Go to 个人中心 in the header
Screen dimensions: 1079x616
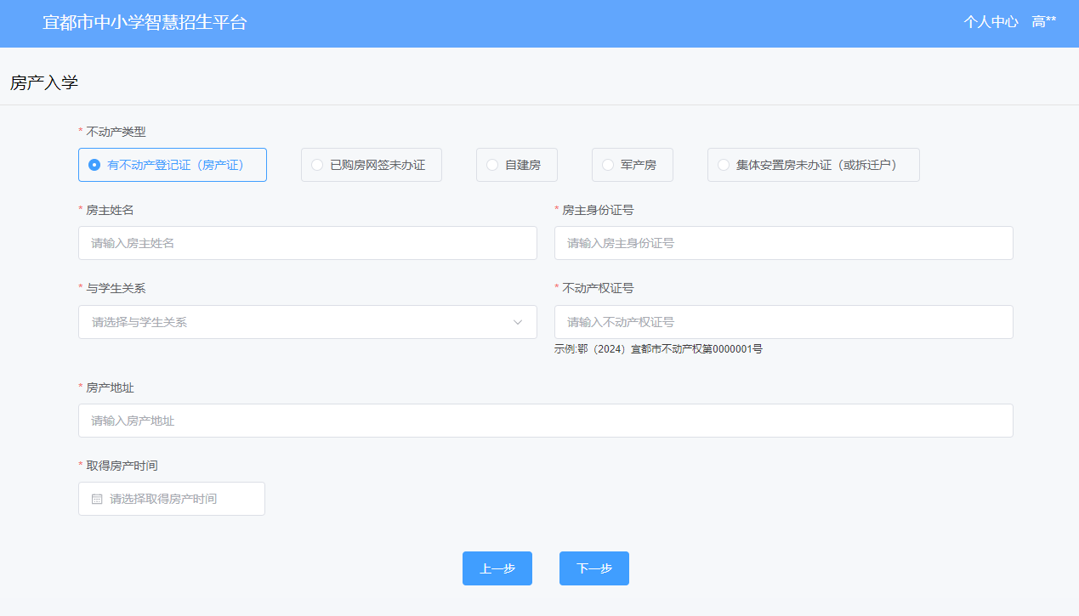pyautogui.click(x=991, y=22)
